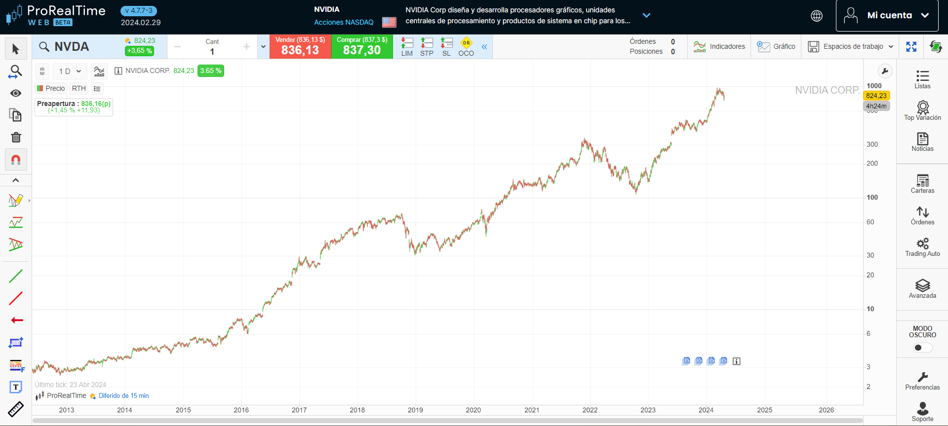This screenshot has height=426, width=948.
Task: Open the Fibonacci retracement tool
Action: [x=16, y=365]
